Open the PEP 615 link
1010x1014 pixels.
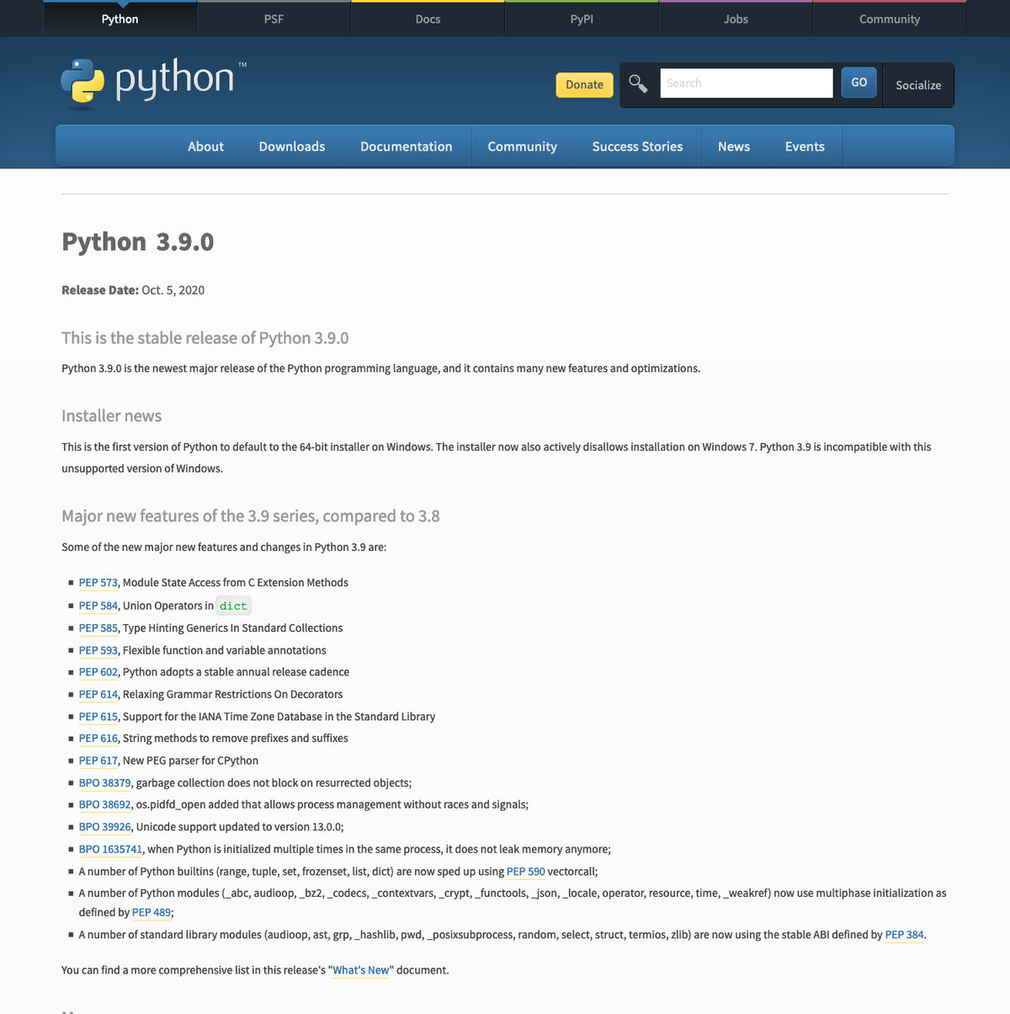point(98,717)
